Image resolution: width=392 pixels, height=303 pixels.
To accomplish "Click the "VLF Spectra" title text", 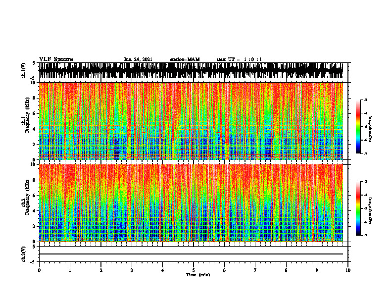I will [56, 59].
